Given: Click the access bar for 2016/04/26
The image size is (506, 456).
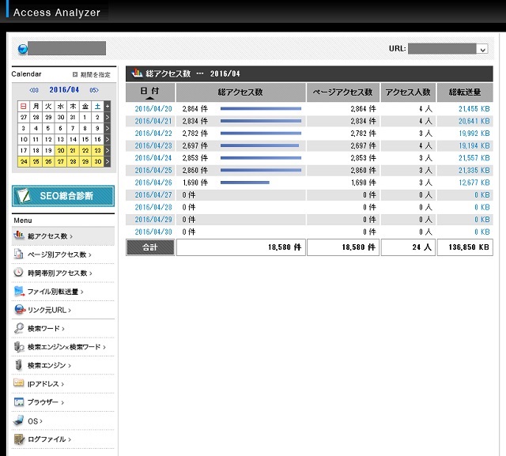Looking at the screenshot, I should 245,183.
